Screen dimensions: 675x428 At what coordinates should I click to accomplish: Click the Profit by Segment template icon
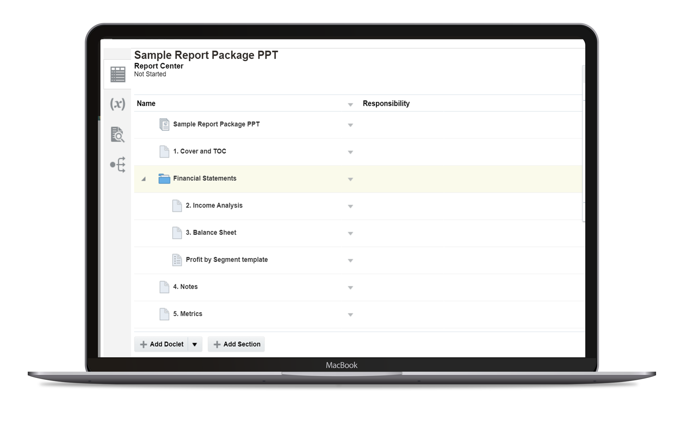[177, 260]
